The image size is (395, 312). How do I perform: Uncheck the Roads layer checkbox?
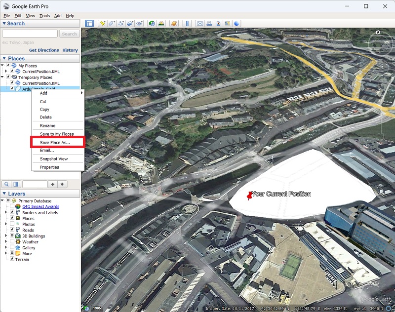coord(12,230)
